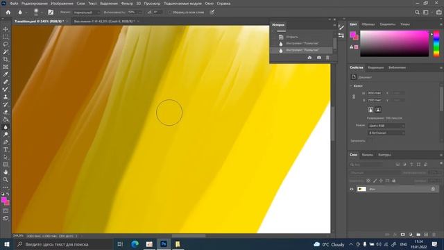Toggle pressure-for-size button in options bar

click(x=212, y=12)
